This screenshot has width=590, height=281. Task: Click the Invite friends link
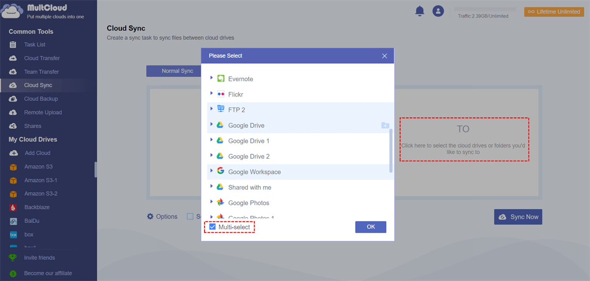[39, 258]
